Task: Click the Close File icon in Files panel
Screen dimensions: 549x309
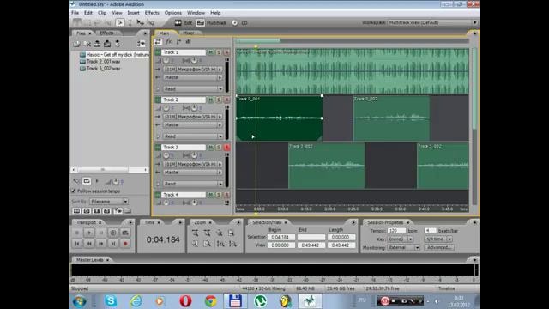Action: pos(87,44)
